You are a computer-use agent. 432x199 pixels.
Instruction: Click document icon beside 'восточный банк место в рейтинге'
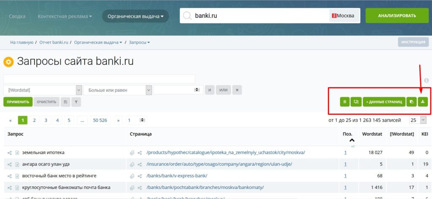[17, 176]
